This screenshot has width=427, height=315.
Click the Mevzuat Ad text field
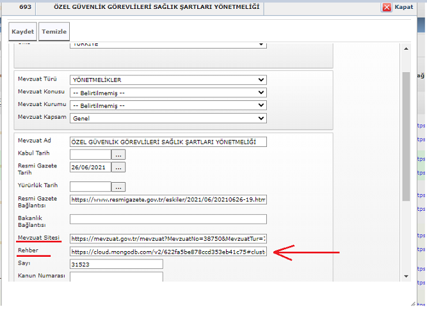168,142
